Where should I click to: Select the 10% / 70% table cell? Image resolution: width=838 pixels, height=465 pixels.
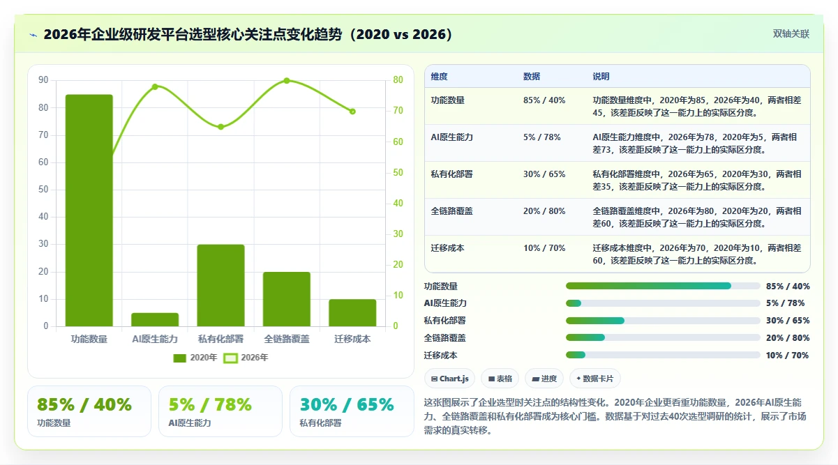(x=544, y=248)
